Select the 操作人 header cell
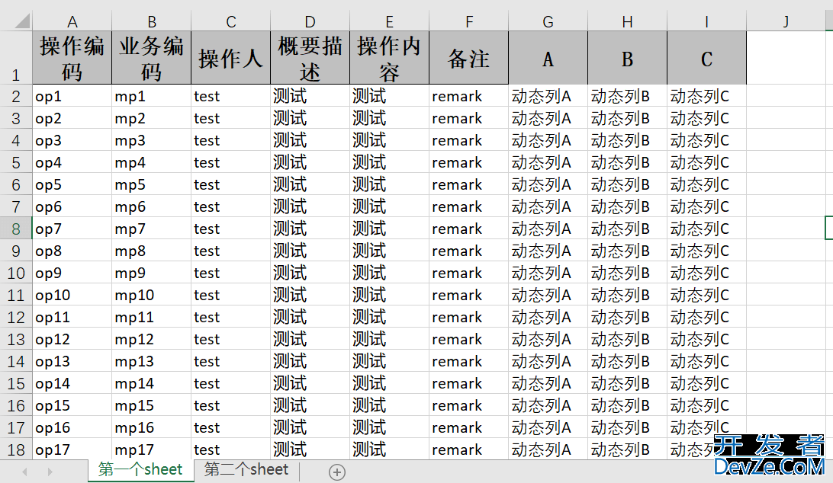The image size is (833, 483). [x=230, y=58]
